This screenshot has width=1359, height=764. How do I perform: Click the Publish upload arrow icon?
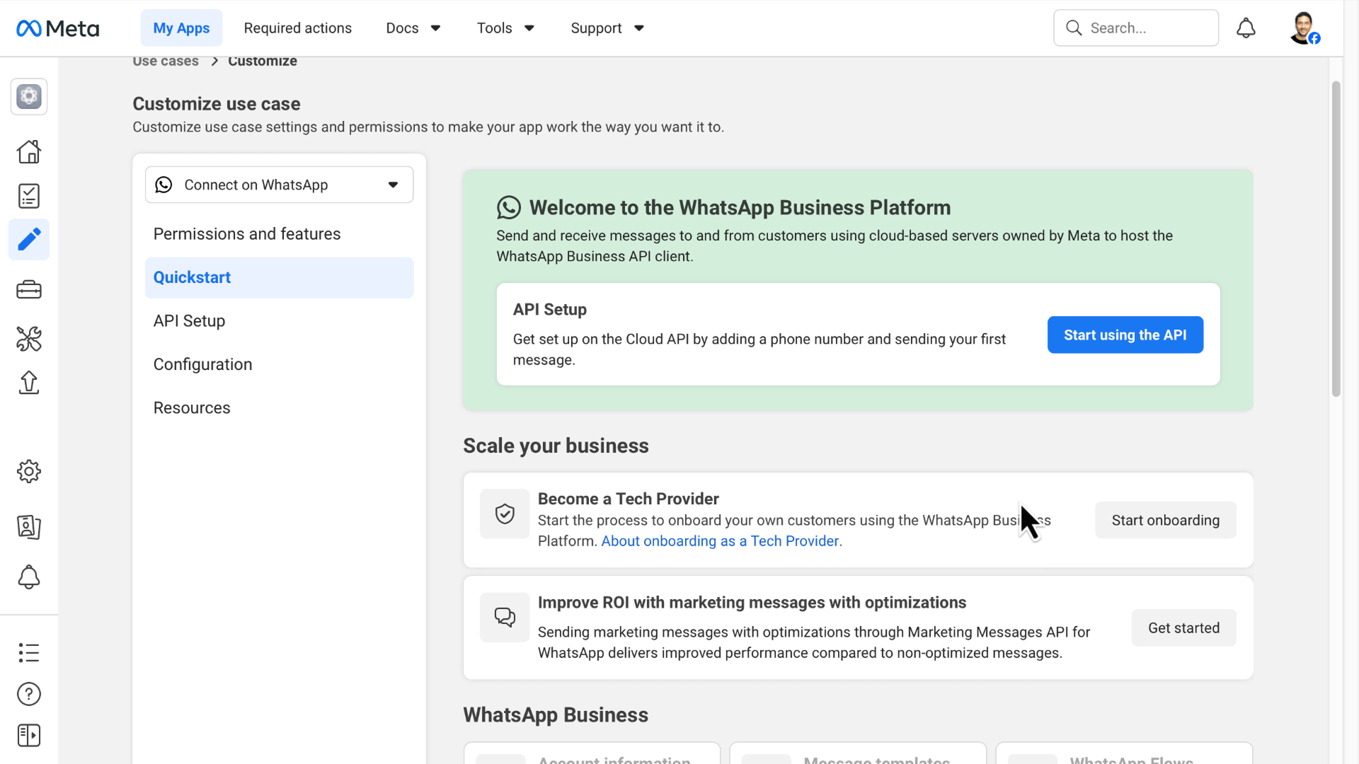click(x=29, y=383)
